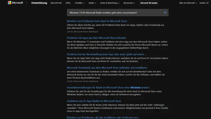Click the Microsoft logo in the header
Image resolution: width=211 pixels, height=119 pixels.
point(15,3)
